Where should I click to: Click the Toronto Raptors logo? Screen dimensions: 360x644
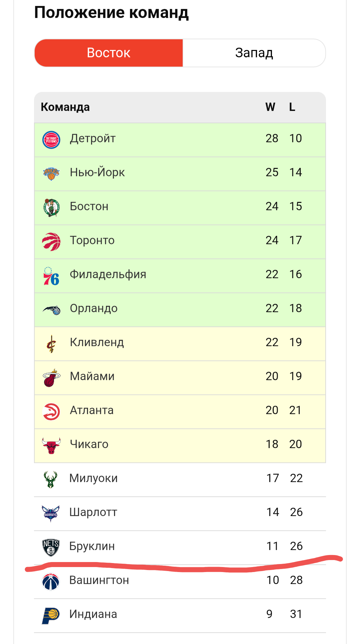pos(51,242)
